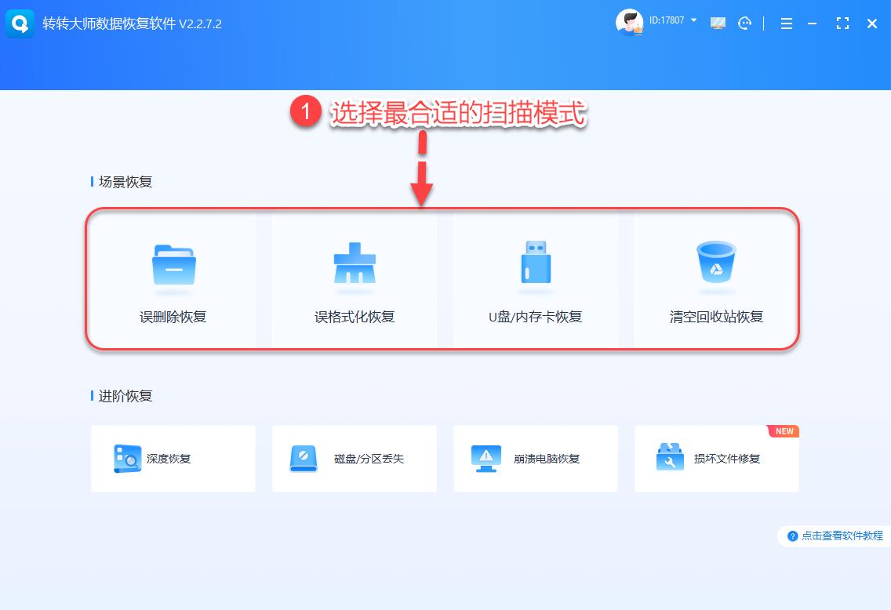Image resolution: width=891 pixels, height=610 pixels.
Task: Click the monitor icon in title bar
Action: tap(718, 24)
